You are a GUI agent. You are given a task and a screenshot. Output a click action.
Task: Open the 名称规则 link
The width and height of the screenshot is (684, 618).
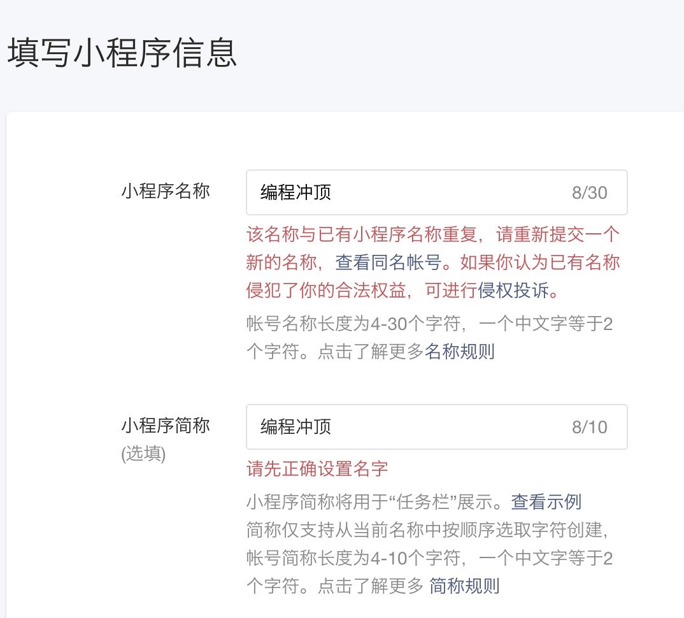point(459,352)
